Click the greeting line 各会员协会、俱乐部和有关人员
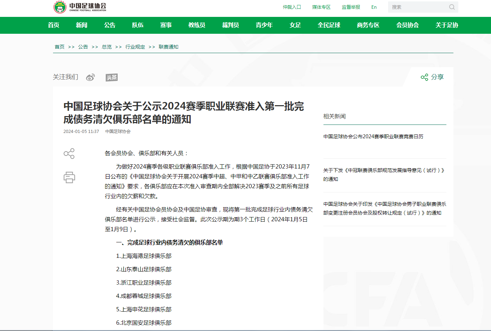Viewport: 491px width, 331px height. point(147,153)
